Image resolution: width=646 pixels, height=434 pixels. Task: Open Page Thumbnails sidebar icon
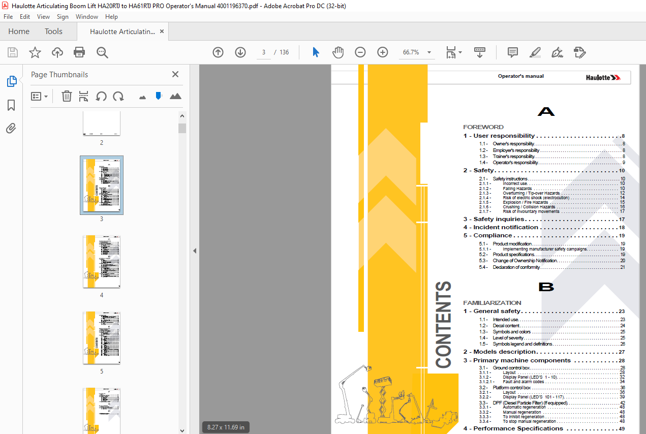pos(11,81)
